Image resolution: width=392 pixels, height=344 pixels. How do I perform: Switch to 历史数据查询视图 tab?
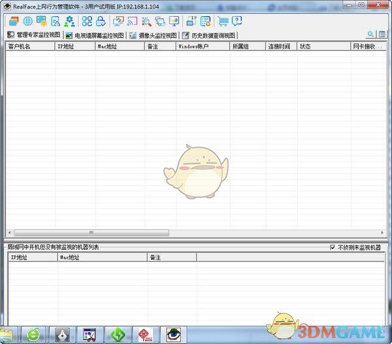click(x=209, y=35)
